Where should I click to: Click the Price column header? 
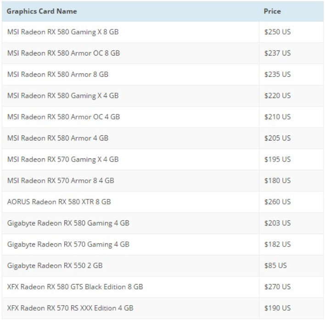[x=272, y=11]
